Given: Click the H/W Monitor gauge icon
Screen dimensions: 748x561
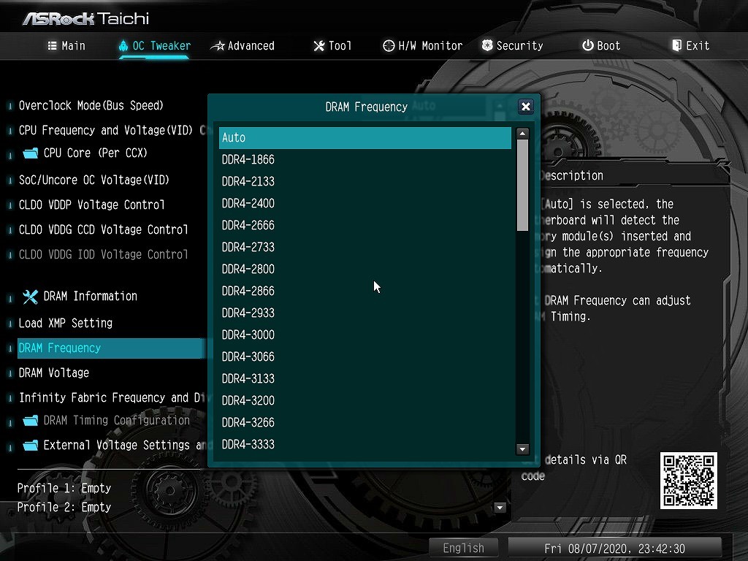Looking at the screenshot, I should tap(389, 46).
